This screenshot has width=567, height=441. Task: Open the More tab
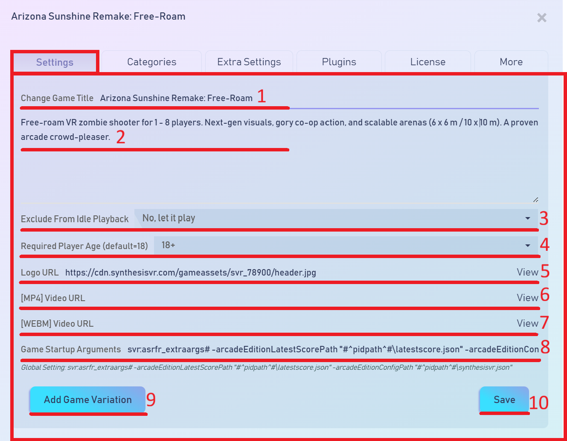511,62
